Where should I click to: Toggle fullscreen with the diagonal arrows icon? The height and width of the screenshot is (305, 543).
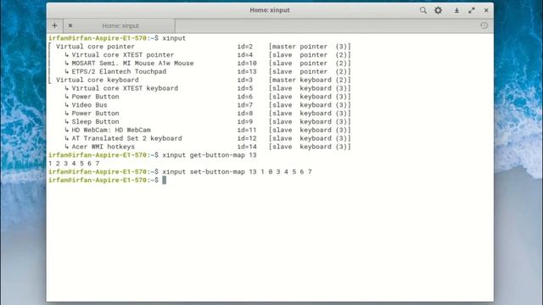(x=472, y=10)
